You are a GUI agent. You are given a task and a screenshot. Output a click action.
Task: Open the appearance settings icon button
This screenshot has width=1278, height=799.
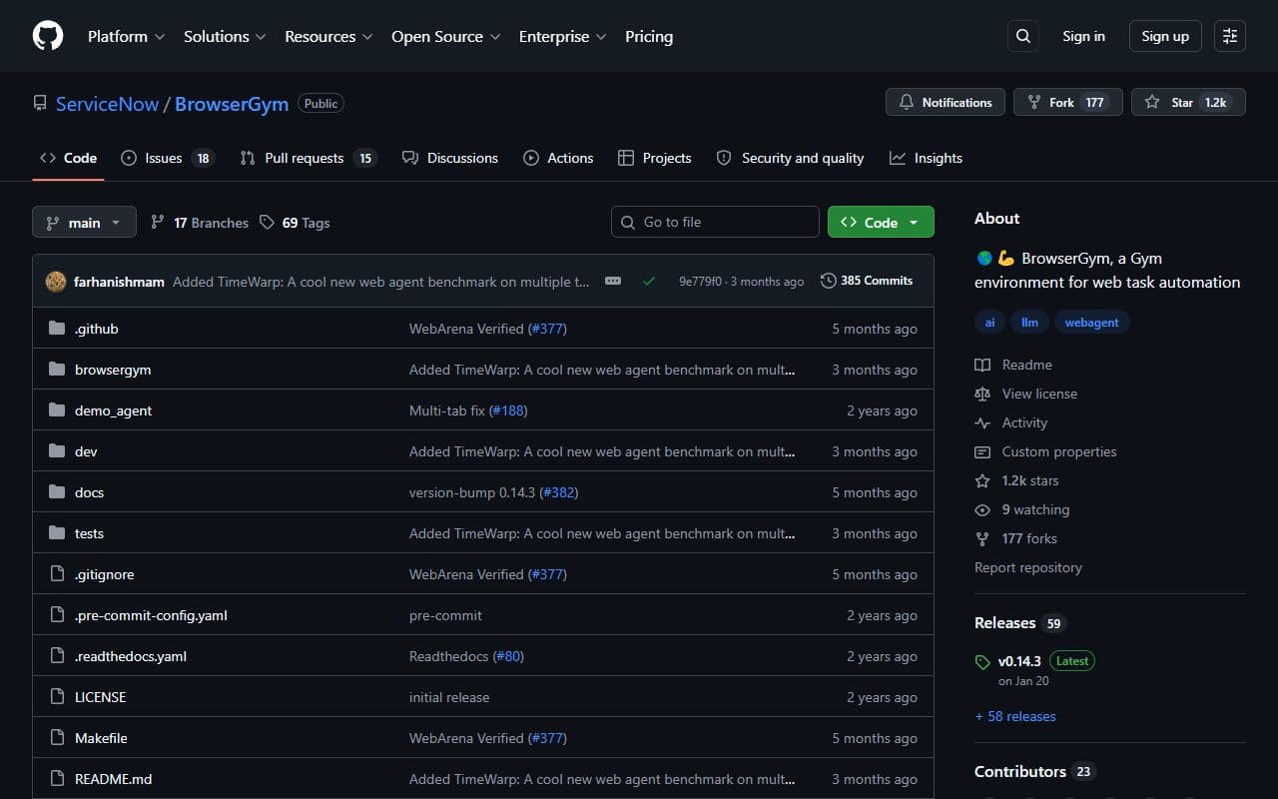[1230, 36]
